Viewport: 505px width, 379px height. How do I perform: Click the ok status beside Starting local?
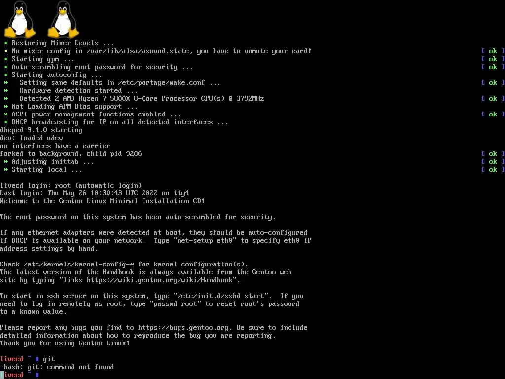tap(493, 170)
